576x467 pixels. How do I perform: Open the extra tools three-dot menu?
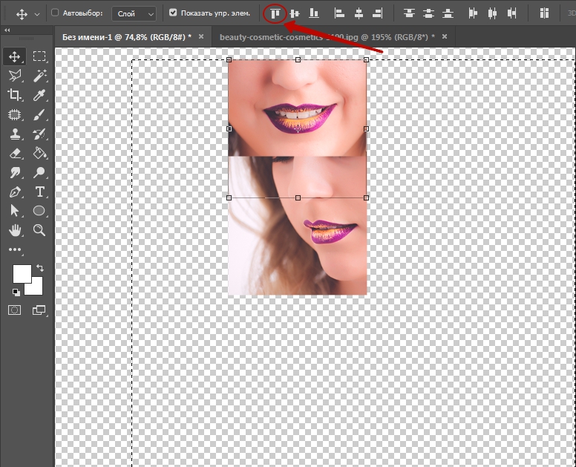click(x=14, y=249)
